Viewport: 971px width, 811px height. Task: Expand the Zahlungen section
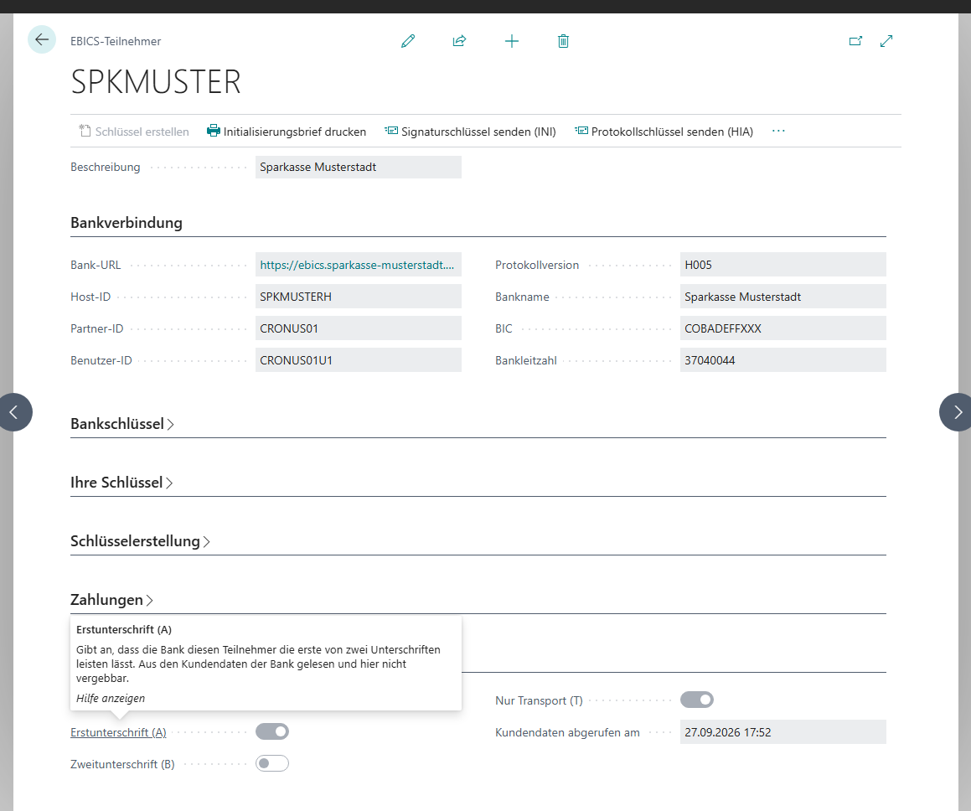[x=111, y=600]
